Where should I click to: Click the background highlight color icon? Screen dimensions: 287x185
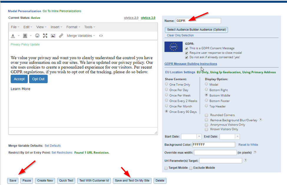click(x=25, y=36)
